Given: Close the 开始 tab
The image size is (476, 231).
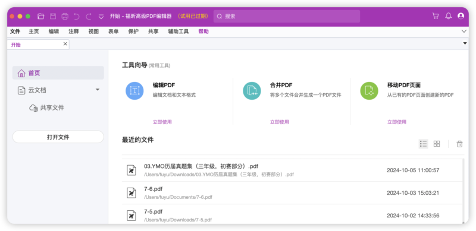Looking at the screenshot, I should (x=65, y=44).
